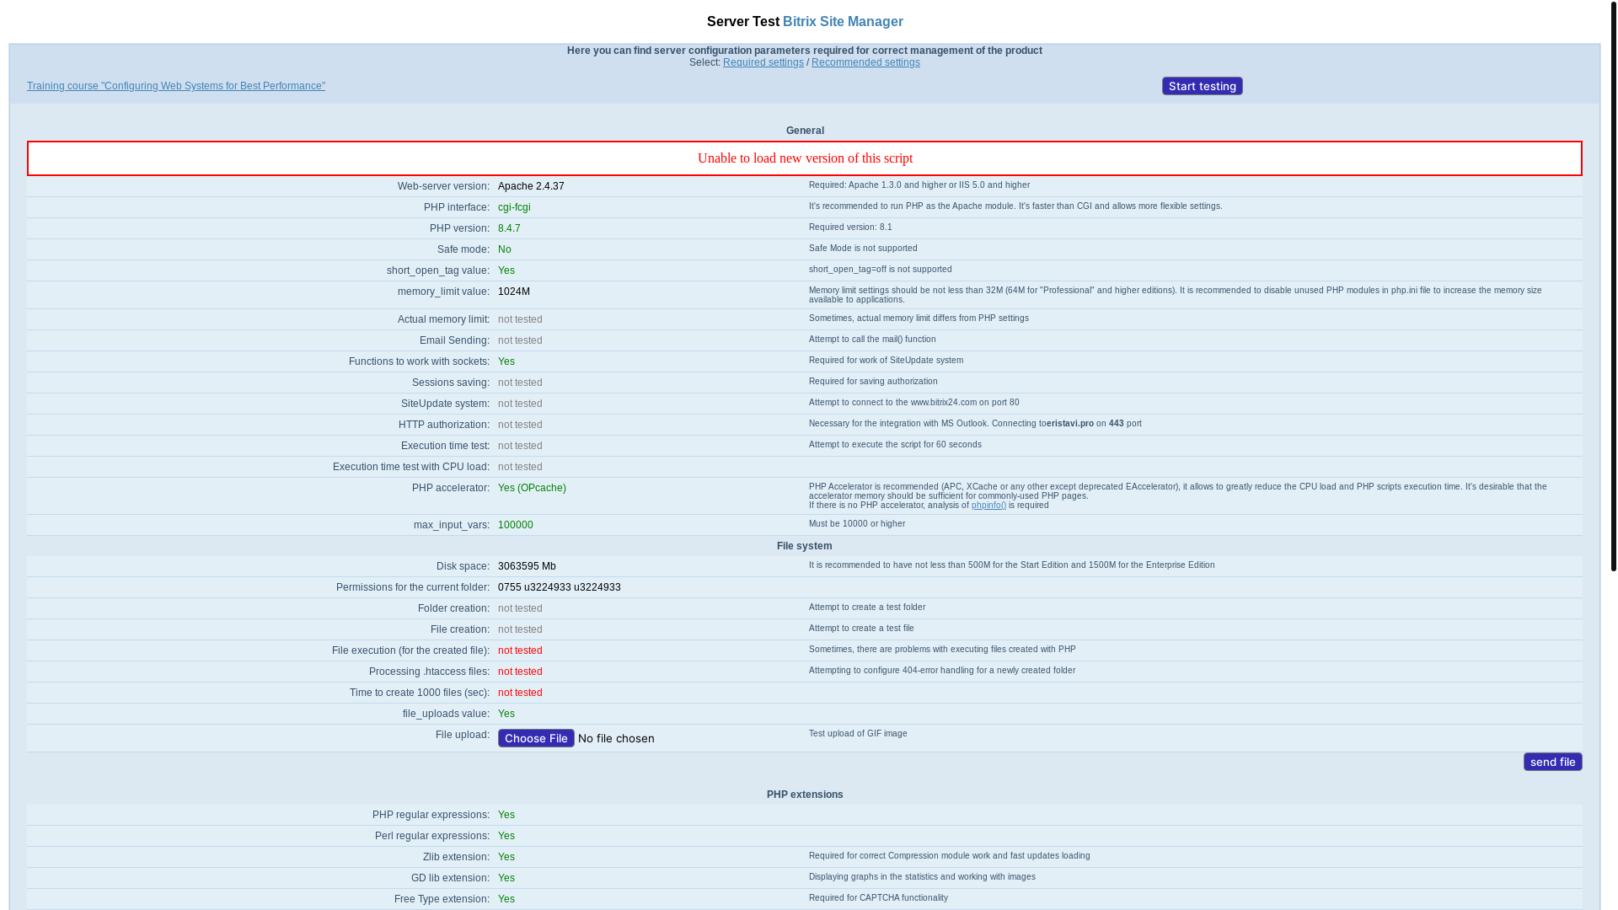Screen dimensions: 1618x910
Task: Click the 'Safe mode:' label
Action: click(x=463, y=249)
